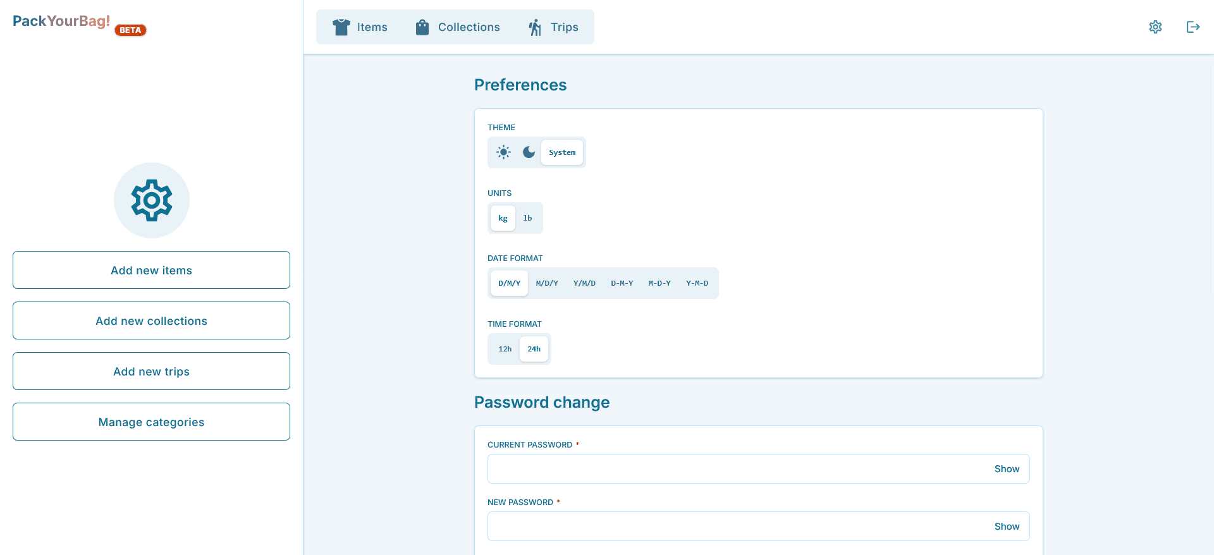
Task: Click Add new items button
Action: [151, 270]
